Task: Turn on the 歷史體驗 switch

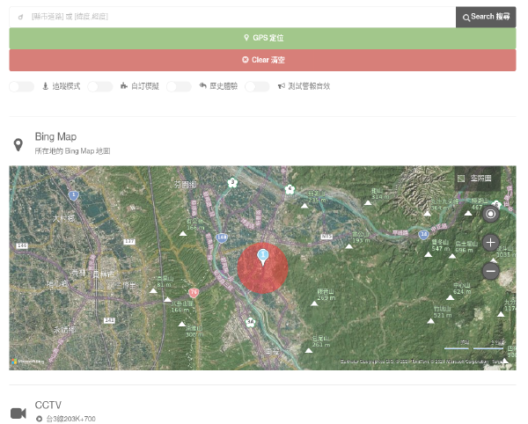Action: 179,86
